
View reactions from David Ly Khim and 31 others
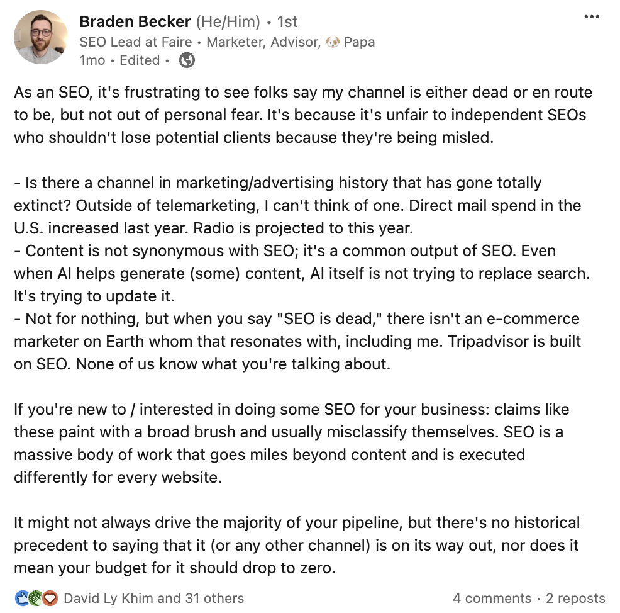(x=153, y=598)
